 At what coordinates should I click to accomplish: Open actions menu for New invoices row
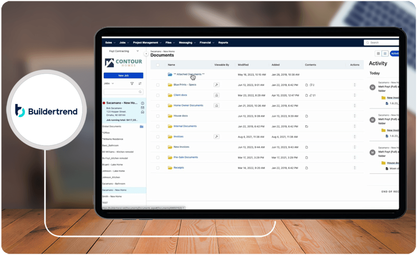(355, 147)
